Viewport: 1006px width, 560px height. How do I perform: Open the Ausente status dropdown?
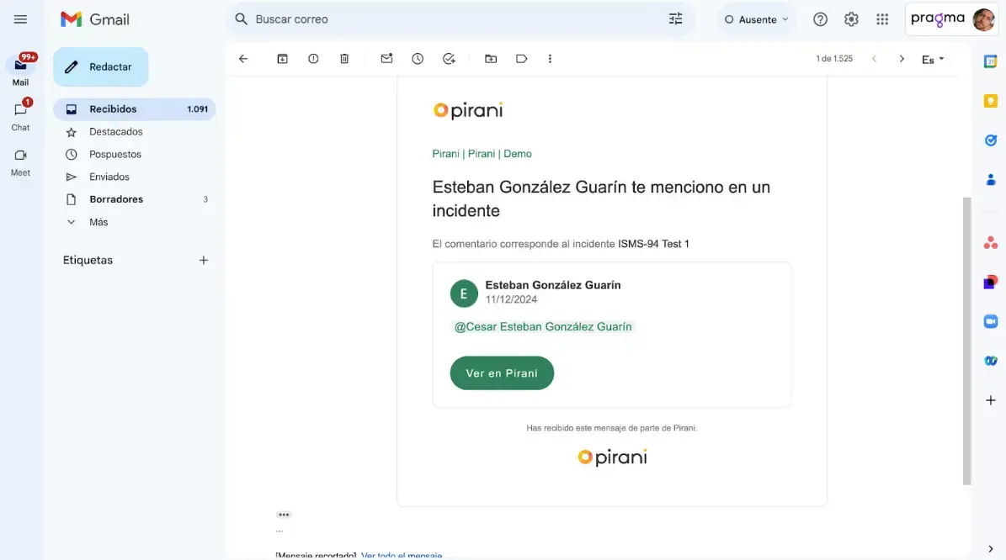(x=757, y=19)
